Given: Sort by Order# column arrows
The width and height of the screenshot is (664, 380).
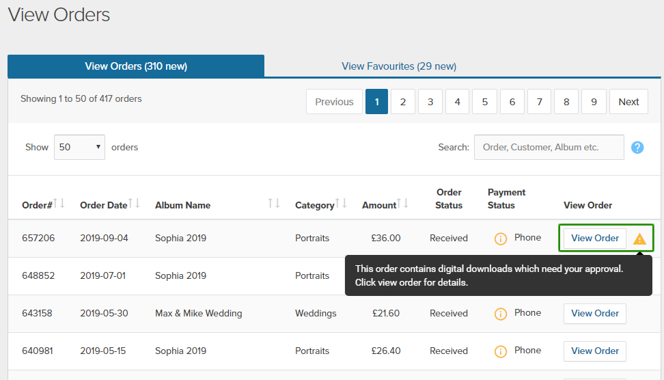Looking at the screenshot, I should [x=59, y=204].
